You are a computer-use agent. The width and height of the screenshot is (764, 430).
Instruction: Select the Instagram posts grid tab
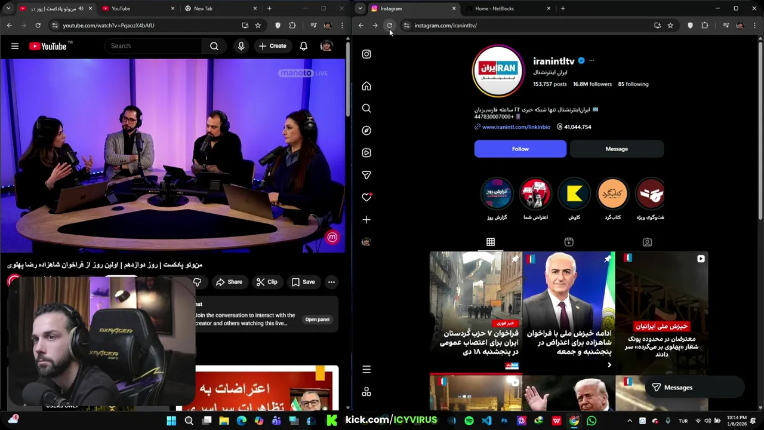tap(491, 242)
